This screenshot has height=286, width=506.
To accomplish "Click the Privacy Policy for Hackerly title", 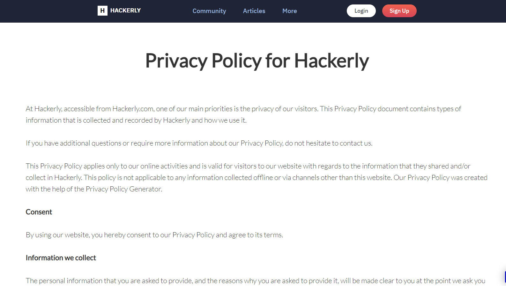I will point(257,61).
